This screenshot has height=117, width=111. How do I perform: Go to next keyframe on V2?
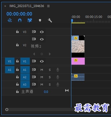pos(50,54)
